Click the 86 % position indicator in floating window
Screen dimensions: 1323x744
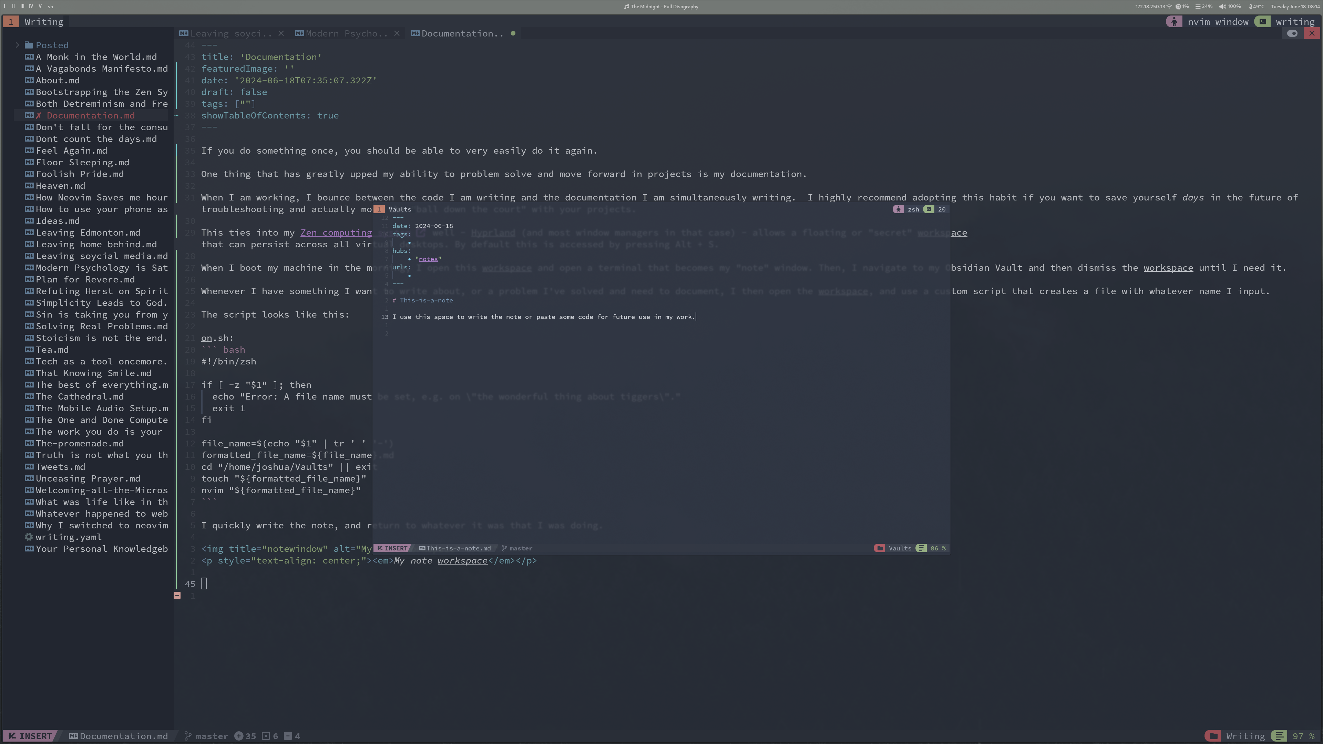pyautogui.click(x=938, y=548)
